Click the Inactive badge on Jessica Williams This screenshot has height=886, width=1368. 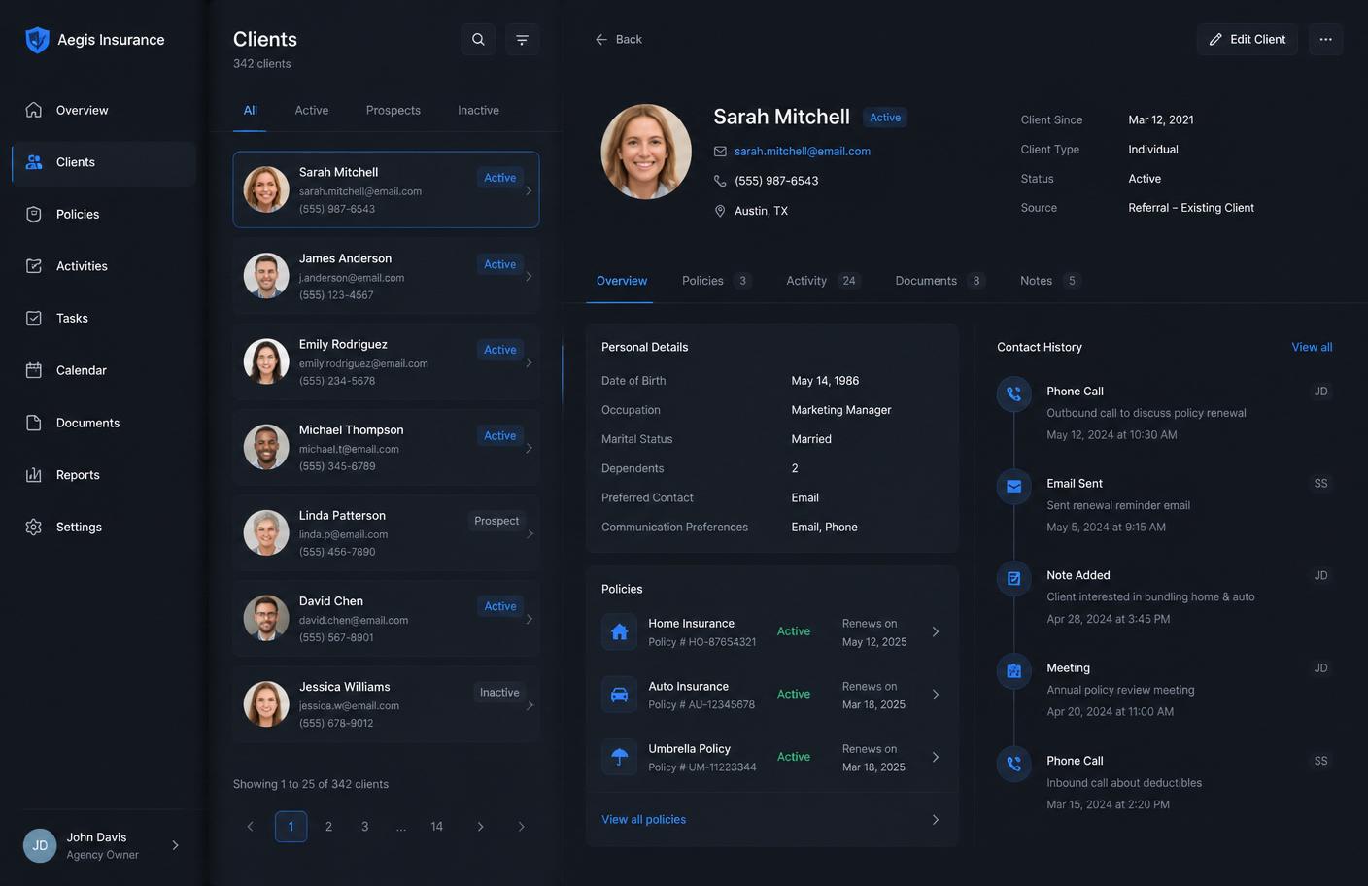[499, 693]
